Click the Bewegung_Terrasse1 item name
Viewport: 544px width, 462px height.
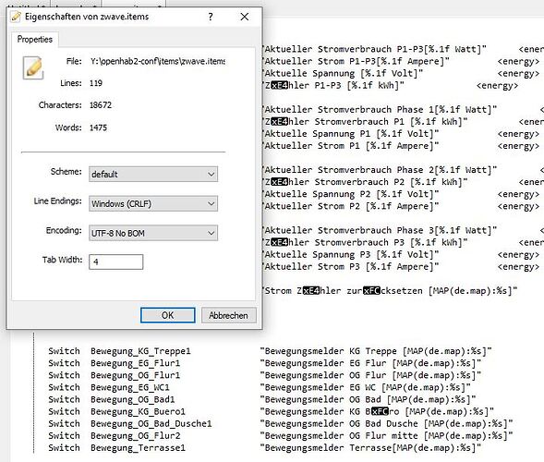(x=138, y=448)
